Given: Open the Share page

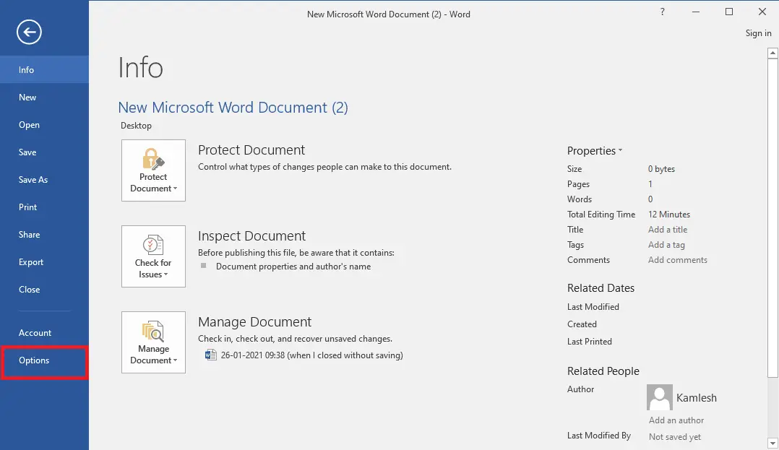Looking at the screenshot, I should coord(44,235).
